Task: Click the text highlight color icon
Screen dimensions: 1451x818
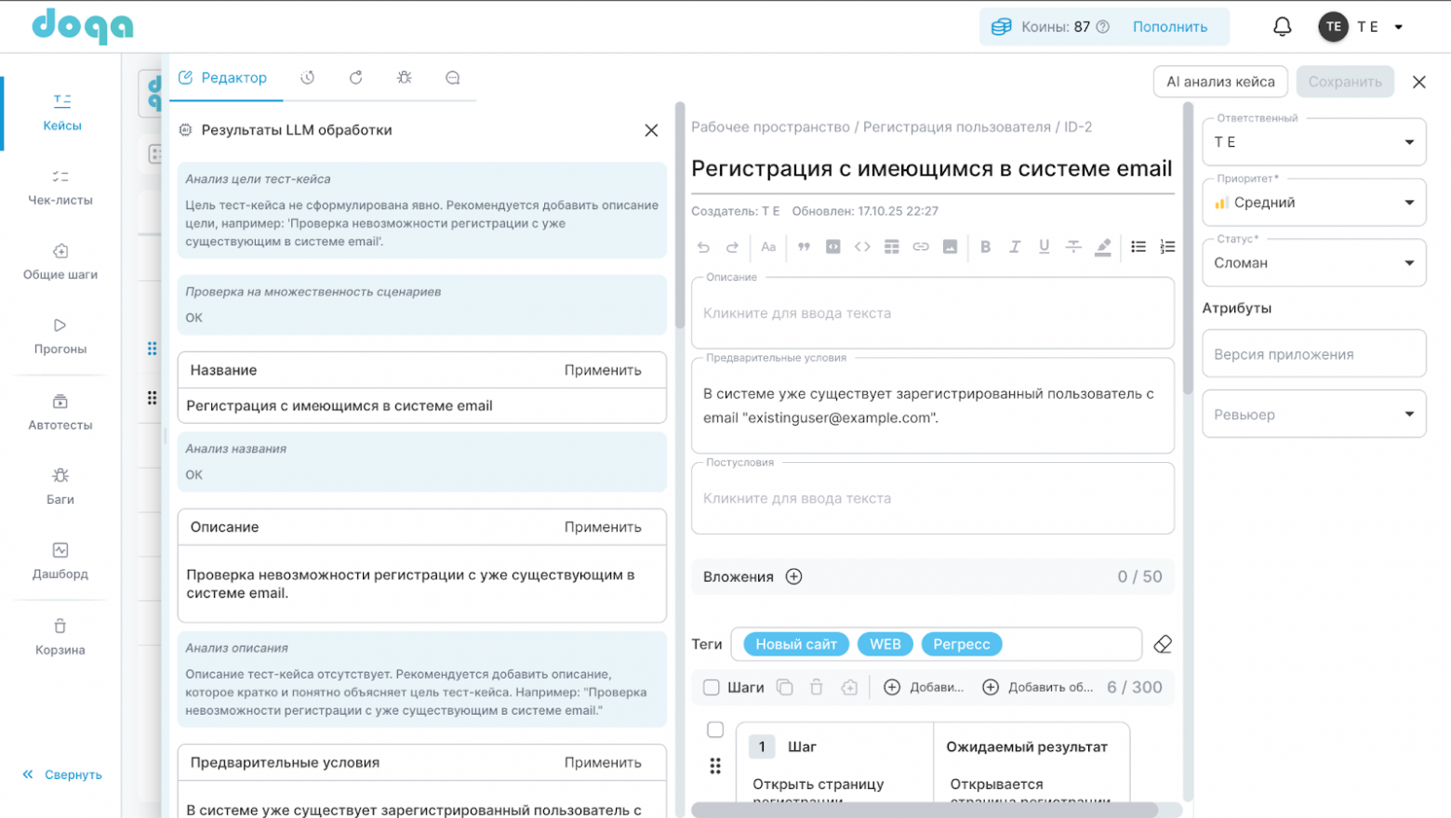Action: point(1103,246)
